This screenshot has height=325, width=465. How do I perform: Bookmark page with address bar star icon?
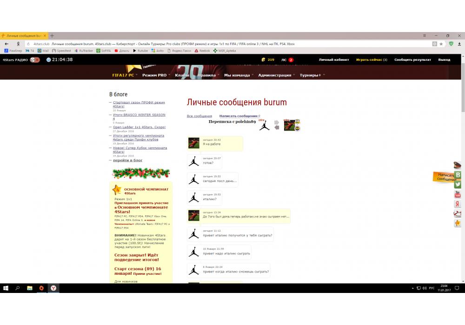(x=441, y=44)
